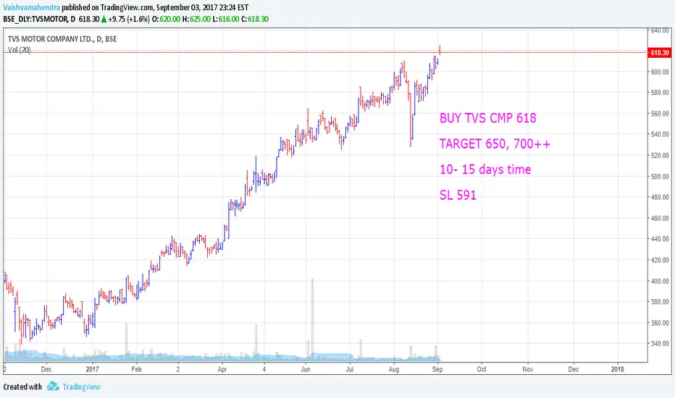675x398 pixels.
Task: Open the Vaishvamahendra author link
Action: (31, 7)
